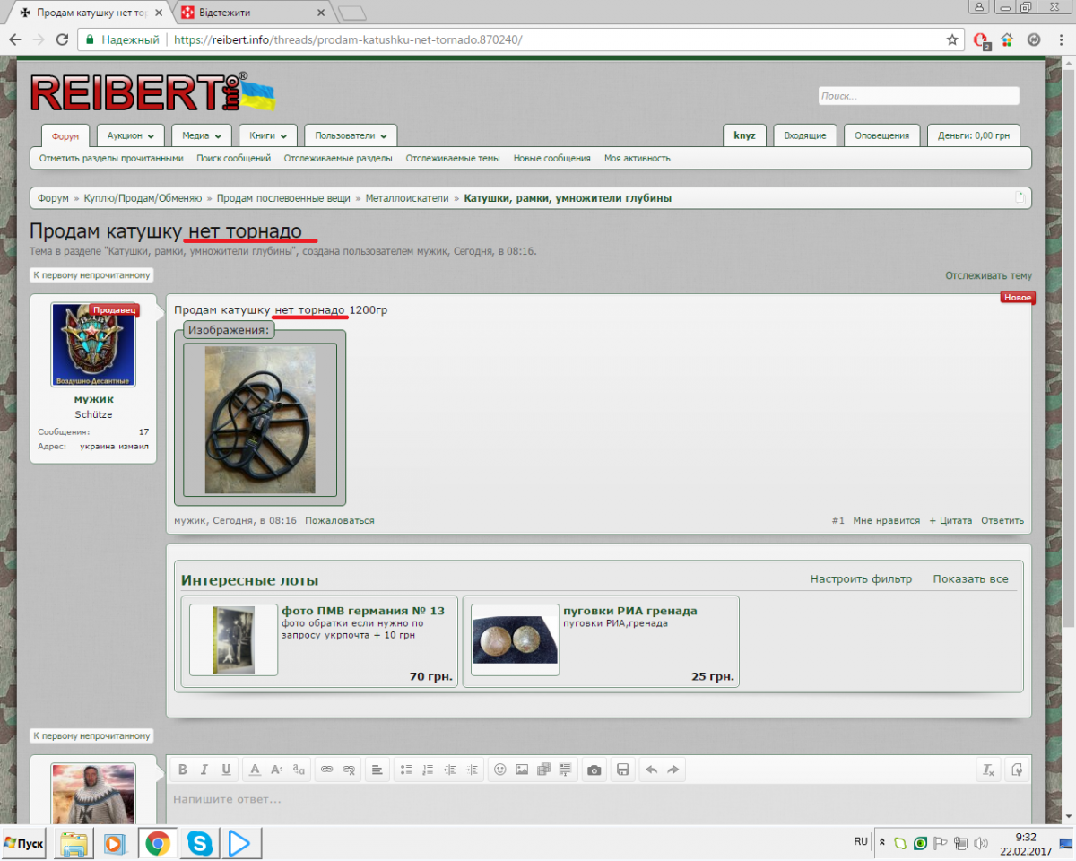Open the insert quote/code menu icon
The image size is (1076, 861).
[566, 770]
